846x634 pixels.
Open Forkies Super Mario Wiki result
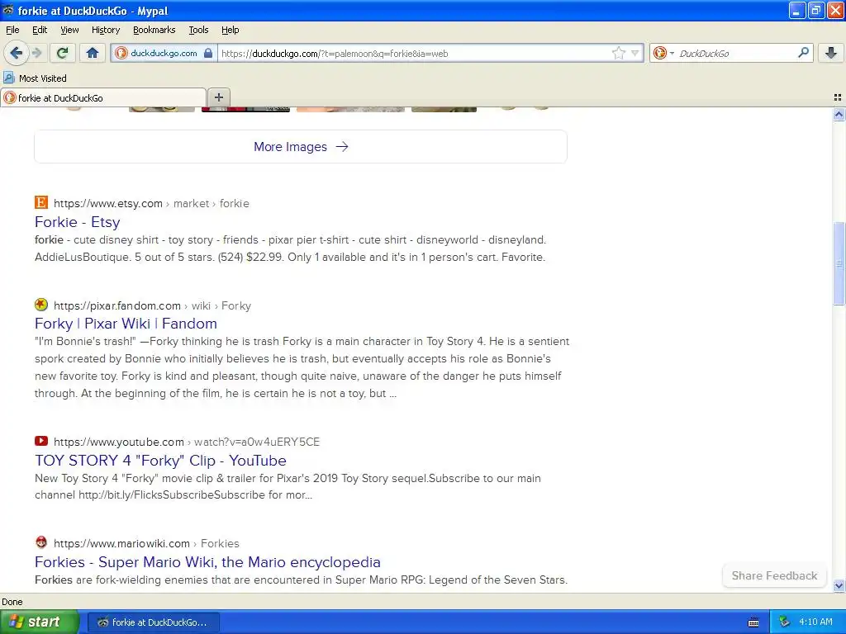click(207, 561)
